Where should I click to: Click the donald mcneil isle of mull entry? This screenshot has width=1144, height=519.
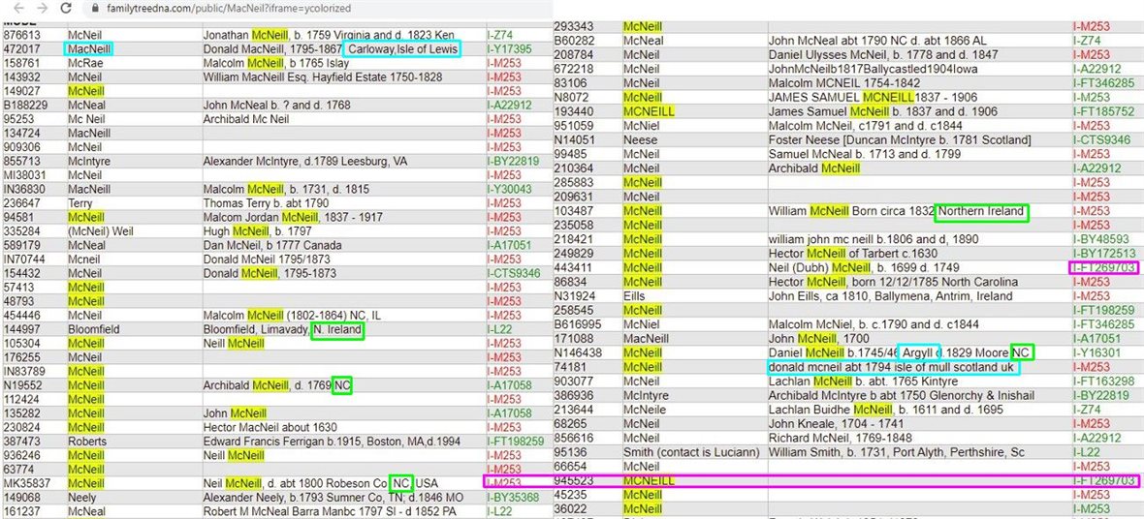892,368
